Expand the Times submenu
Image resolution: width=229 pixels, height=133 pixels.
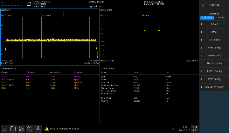(214, 32)
